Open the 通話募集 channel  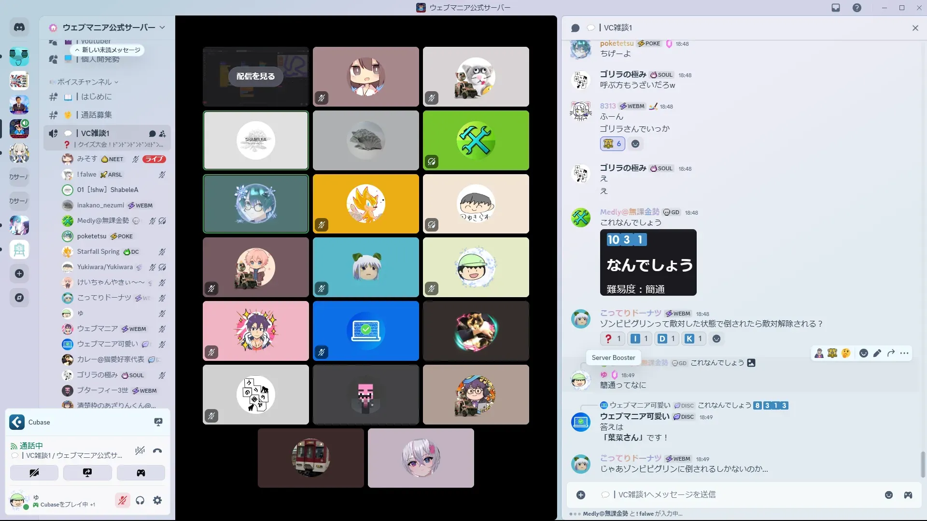click(97, 115)
